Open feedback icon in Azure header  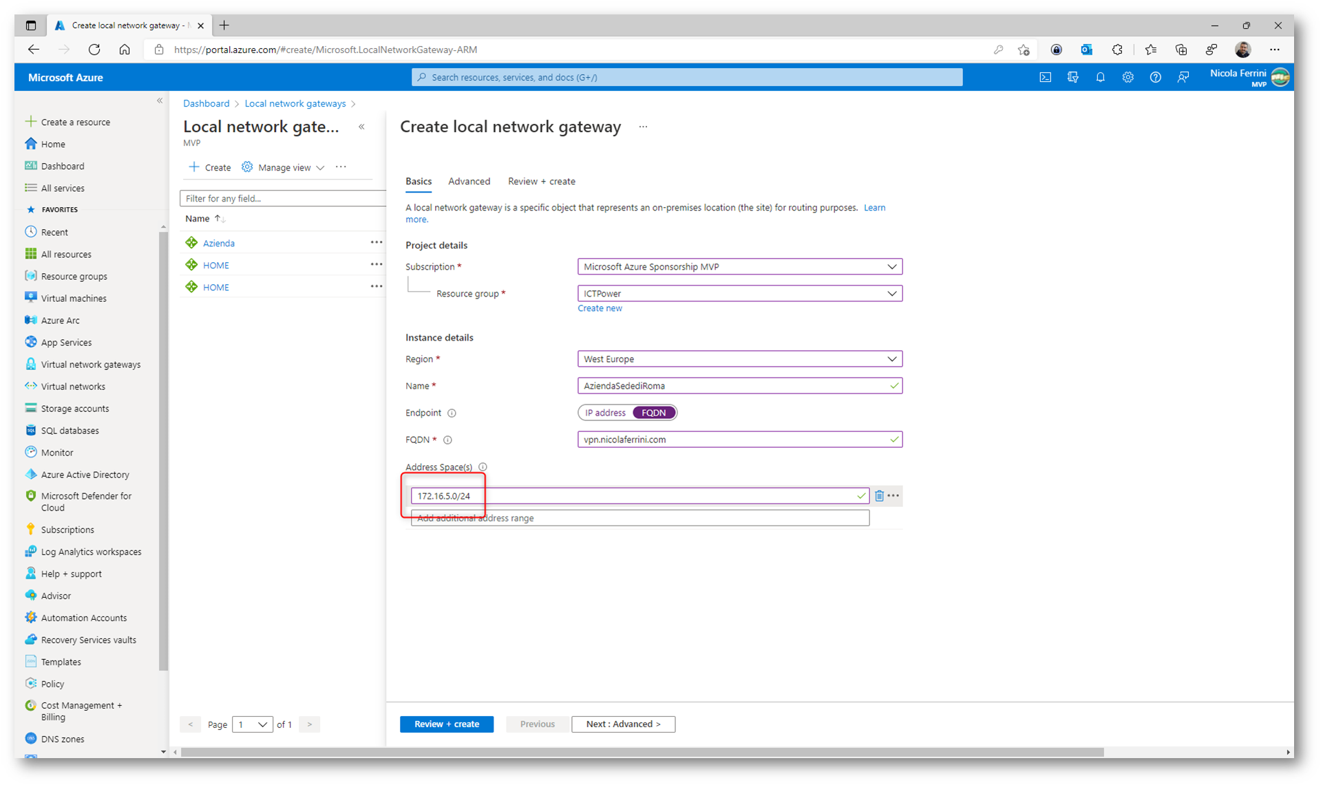point(1183,78)
